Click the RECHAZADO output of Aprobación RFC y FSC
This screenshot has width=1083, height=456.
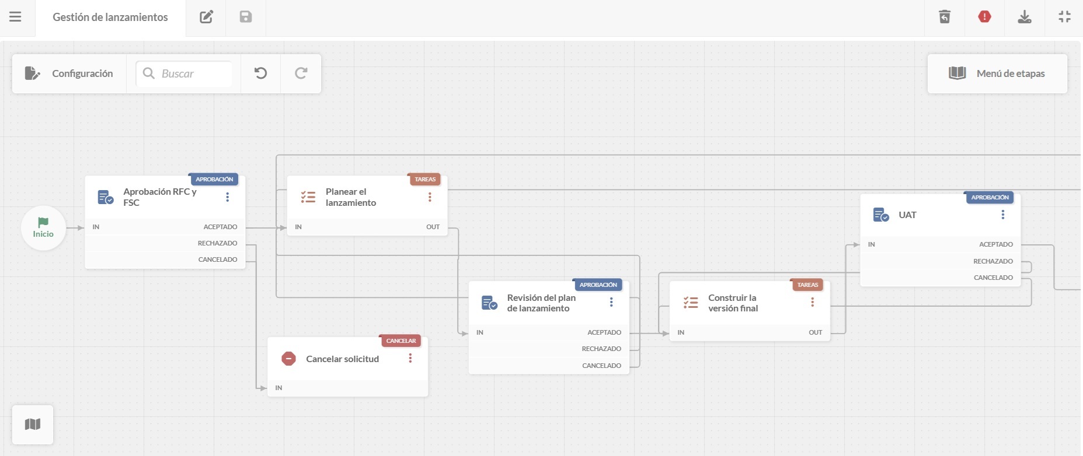(217, 243)
